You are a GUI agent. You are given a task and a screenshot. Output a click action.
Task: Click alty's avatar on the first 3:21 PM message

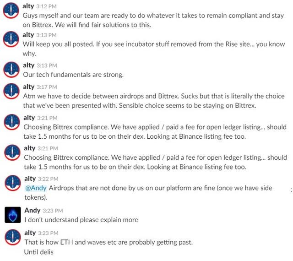coord(12,122)
